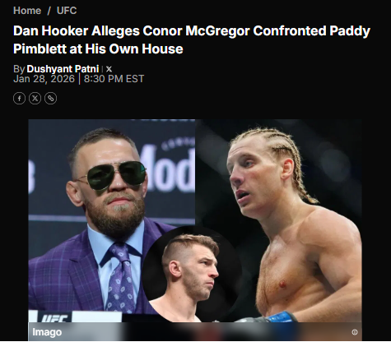Open author Dushyant Patni's page
The width and height of the screenshot is (391, 342).
pyautogui.click(x=63, y=69)
